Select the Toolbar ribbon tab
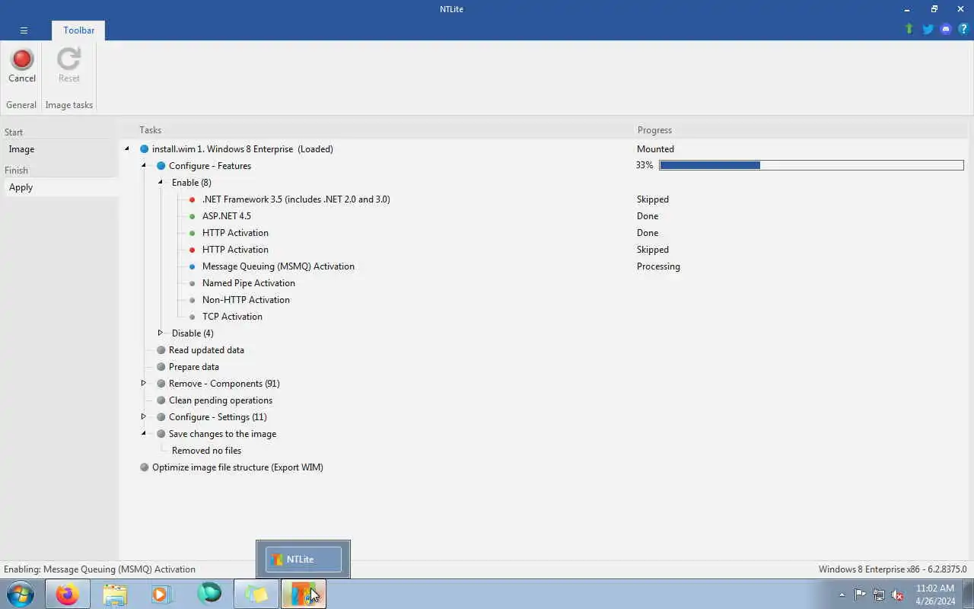 [79, 30]
